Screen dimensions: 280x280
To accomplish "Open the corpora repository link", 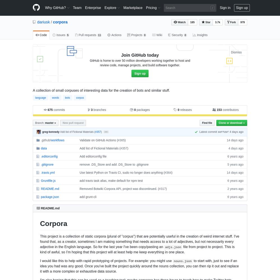I will pos(60,22).
